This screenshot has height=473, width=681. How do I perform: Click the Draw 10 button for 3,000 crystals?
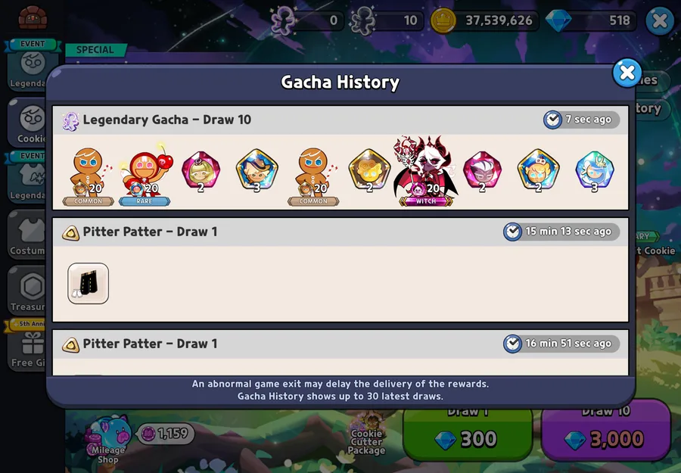pyautogui.click(x=606, y=431)
